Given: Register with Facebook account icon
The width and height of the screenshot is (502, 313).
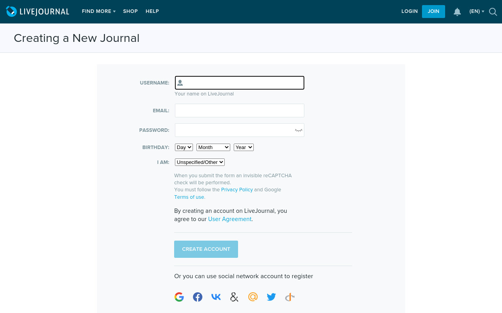Looking at the screenshot, I should (x=198, y=297).
